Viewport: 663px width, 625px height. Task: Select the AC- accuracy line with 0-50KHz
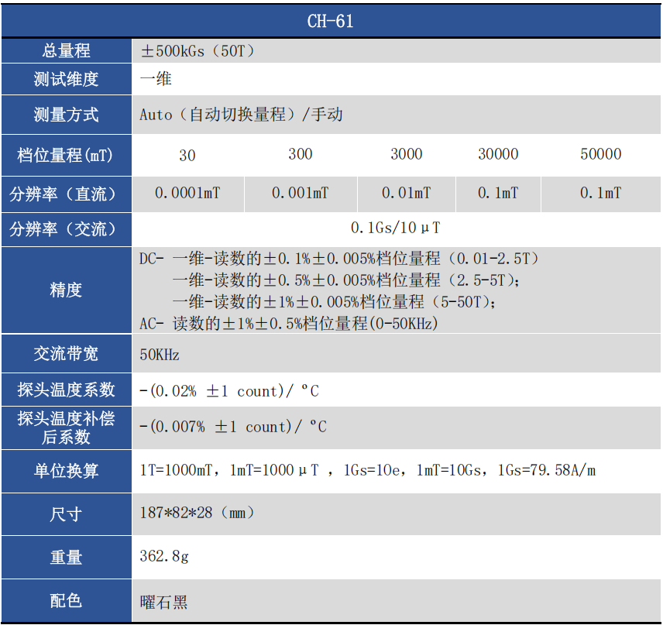coord(288,324)
